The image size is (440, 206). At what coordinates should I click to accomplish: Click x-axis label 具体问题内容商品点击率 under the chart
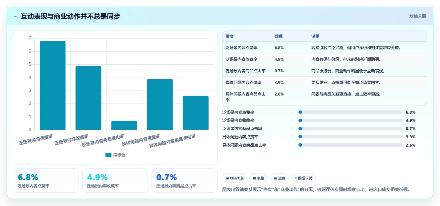coord(172,141)
